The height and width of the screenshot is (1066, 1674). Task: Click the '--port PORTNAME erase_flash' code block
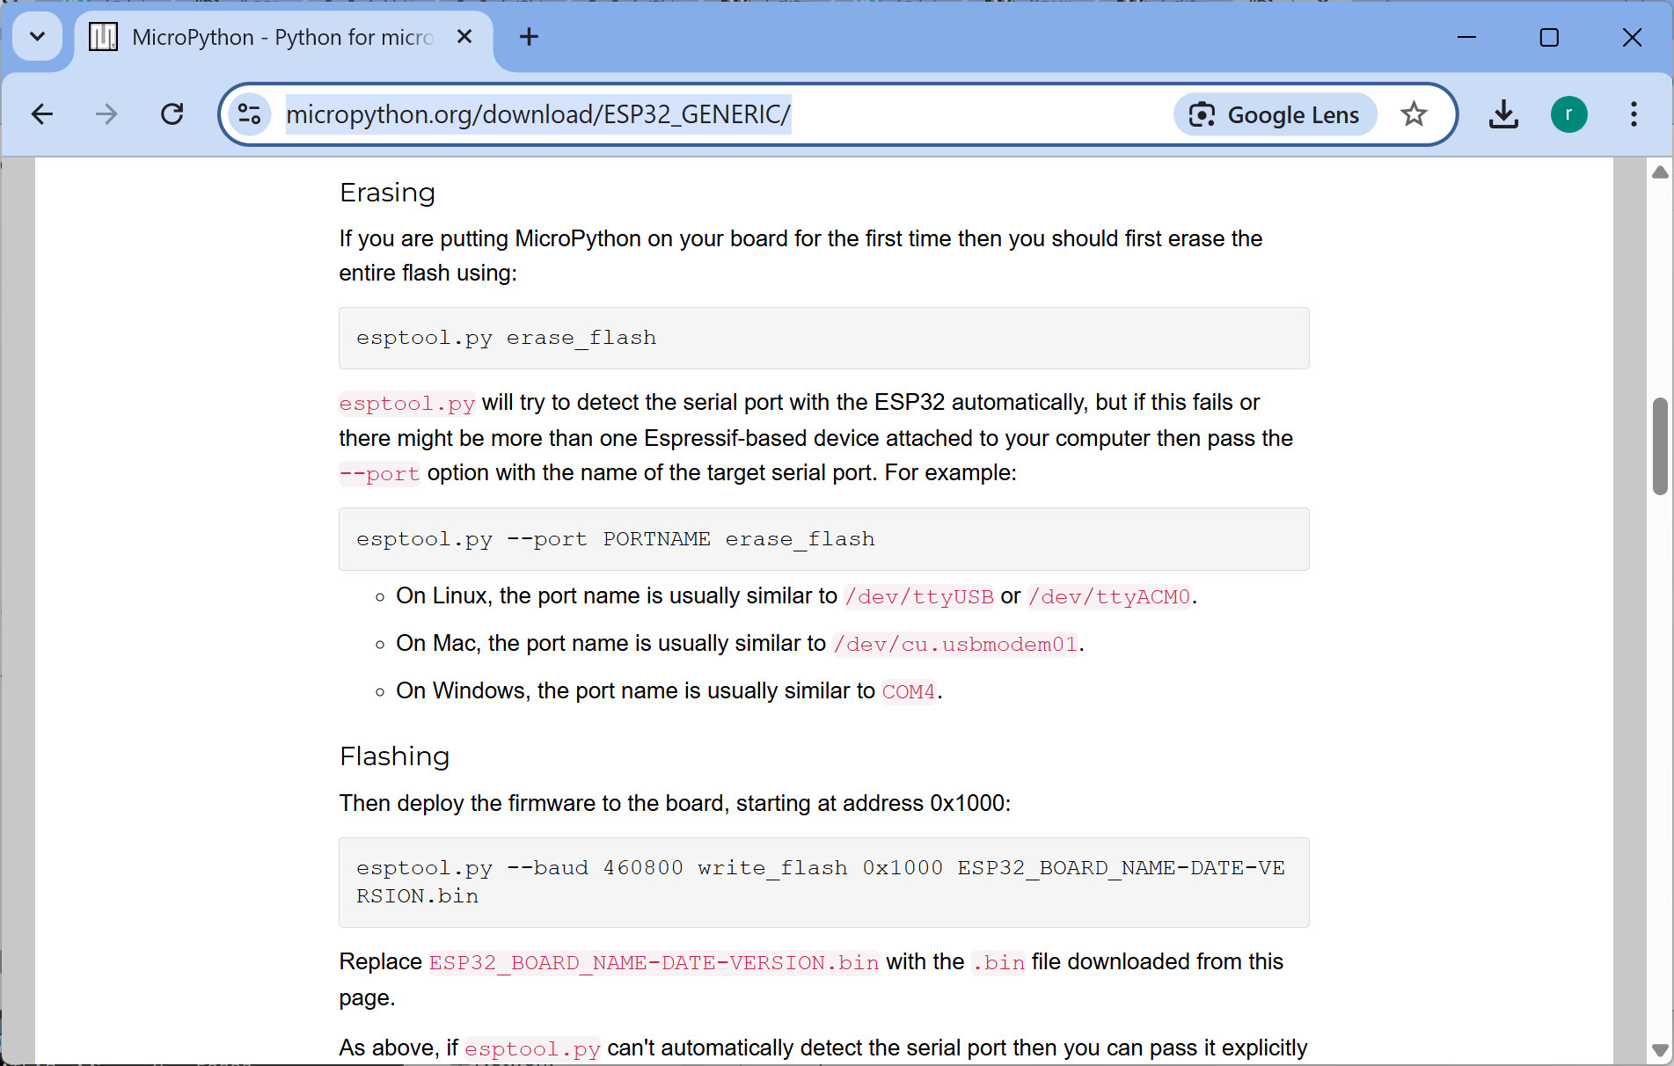point(823,539)
